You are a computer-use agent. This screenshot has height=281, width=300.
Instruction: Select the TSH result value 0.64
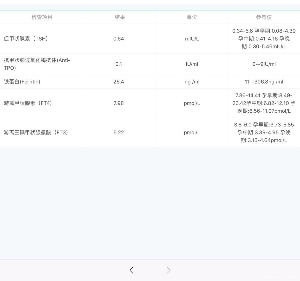pos(119,39)
